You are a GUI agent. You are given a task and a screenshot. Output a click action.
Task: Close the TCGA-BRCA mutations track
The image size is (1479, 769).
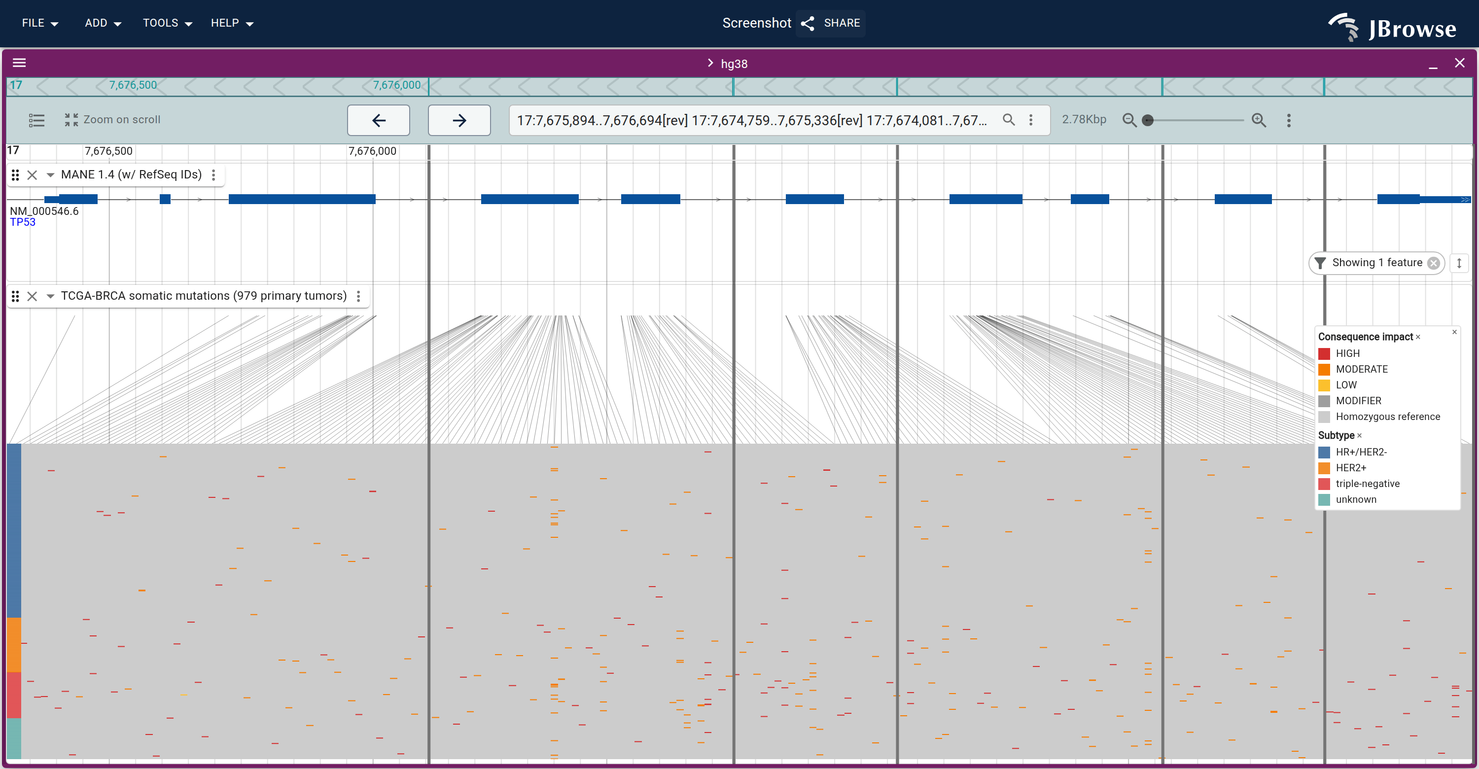click(32, 296)
